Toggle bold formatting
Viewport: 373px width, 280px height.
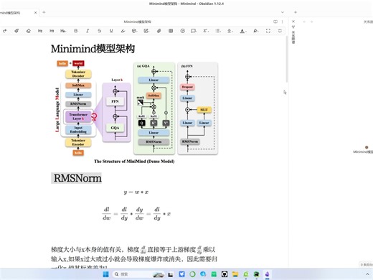click(76, 31)
